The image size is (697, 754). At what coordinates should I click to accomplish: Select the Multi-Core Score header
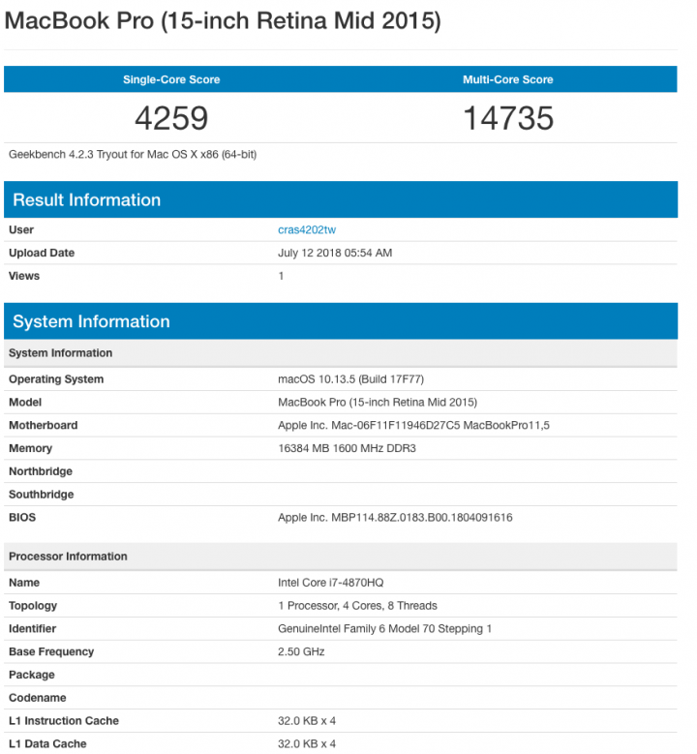[507, 79]
